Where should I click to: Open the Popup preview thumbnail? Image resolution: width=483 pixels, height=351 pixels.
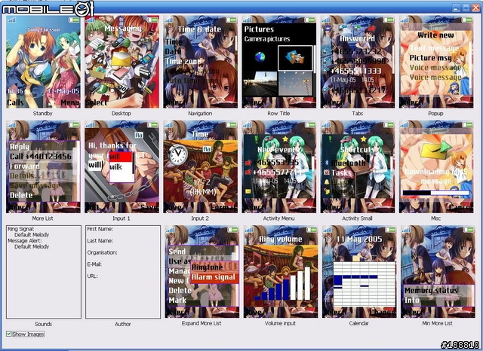tap(436, 62)
